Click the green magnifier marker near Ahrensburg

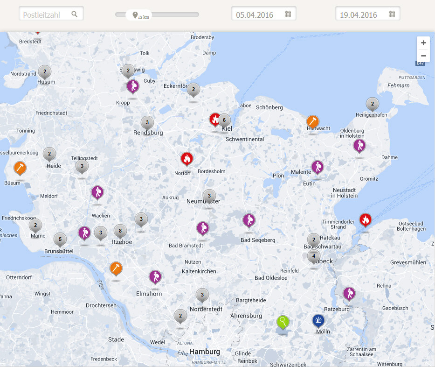point(283,322)
